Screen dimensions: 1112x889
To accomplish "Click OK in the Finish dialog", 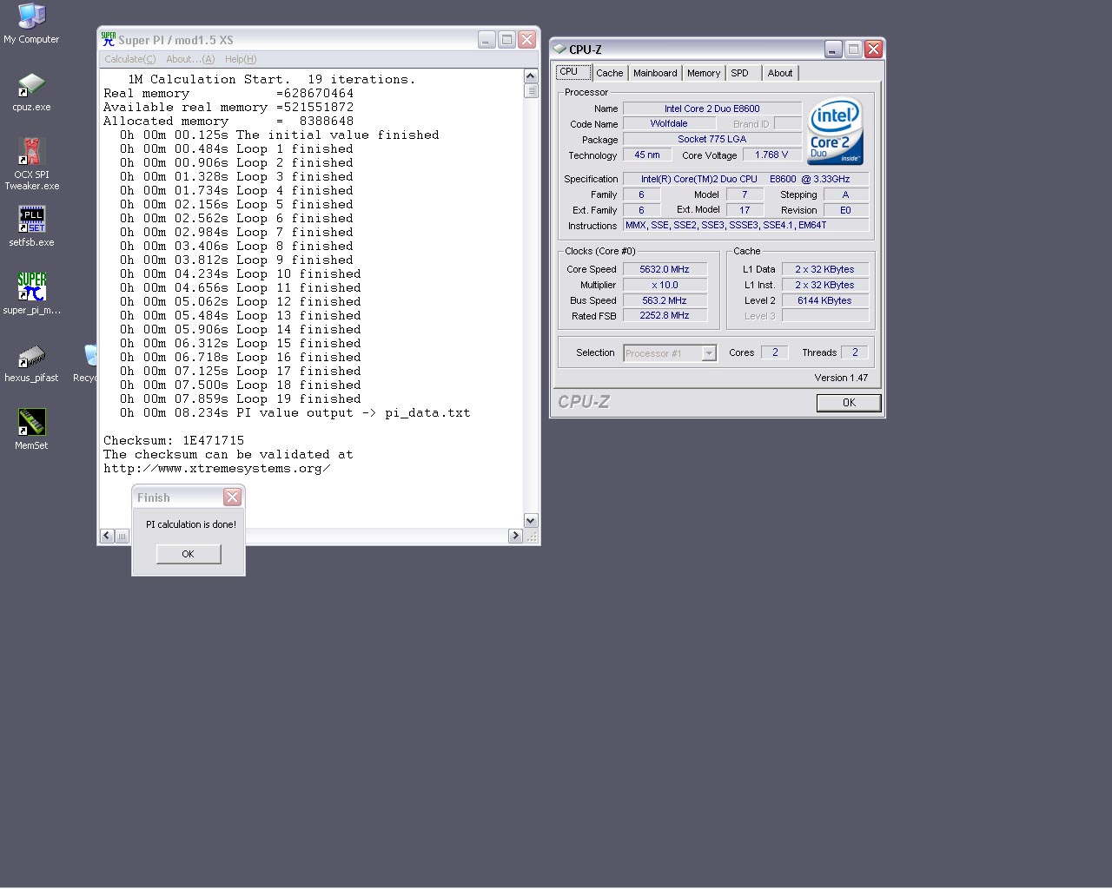I will pyautogui.click(x=189, y=554).
